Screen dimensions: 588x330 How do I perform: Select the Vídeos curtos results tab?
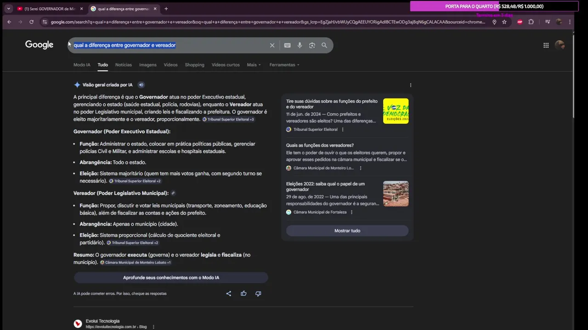(226, 65)
